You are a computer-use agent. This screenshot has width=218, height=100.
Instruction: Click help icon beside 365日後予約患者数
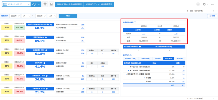coord(171,47)
